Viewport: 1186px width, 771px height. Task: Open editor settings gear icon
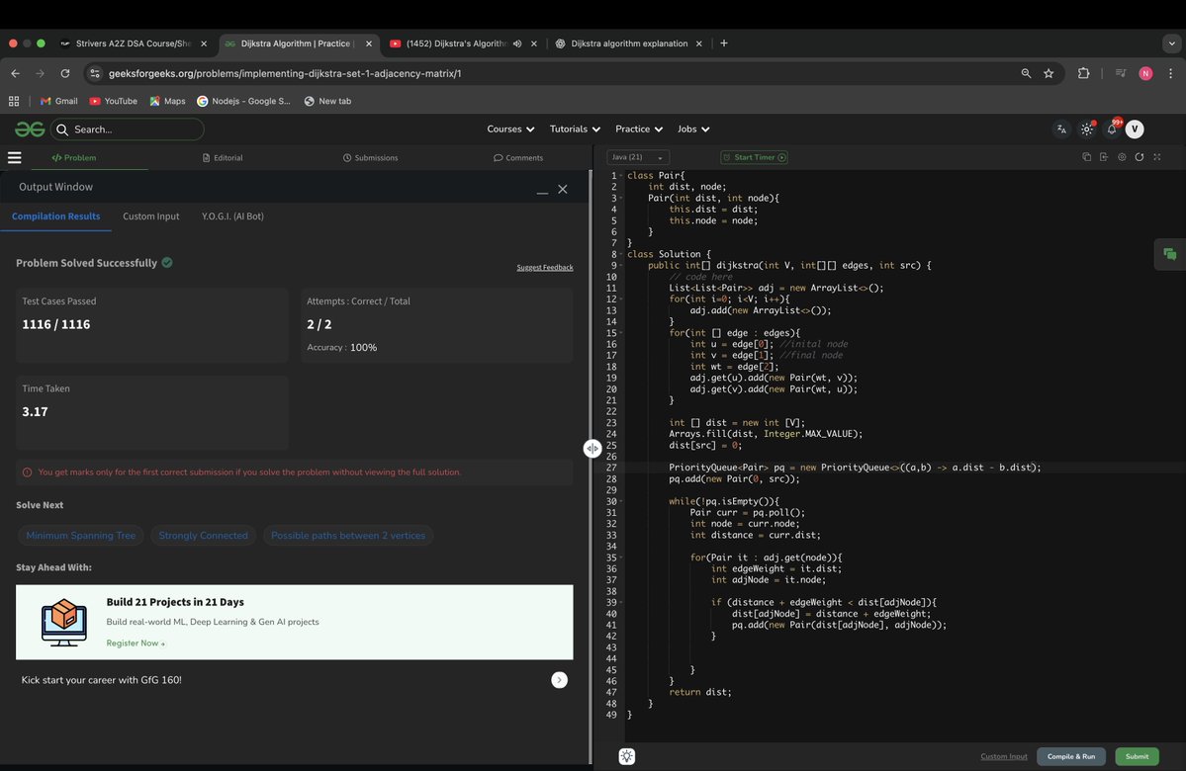[1122, 157]
